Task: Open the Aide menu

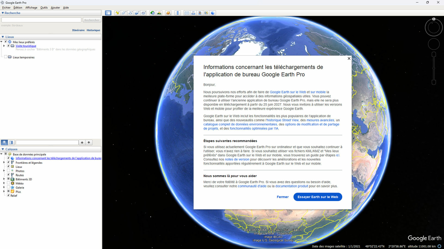Action: point(66,8)
